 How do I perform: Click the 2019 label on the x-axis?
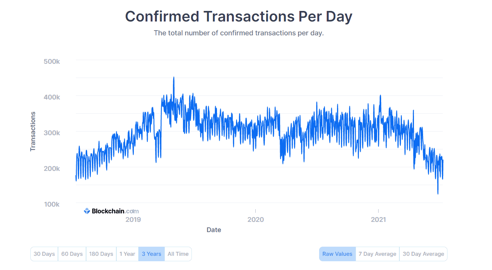(133, 219)
